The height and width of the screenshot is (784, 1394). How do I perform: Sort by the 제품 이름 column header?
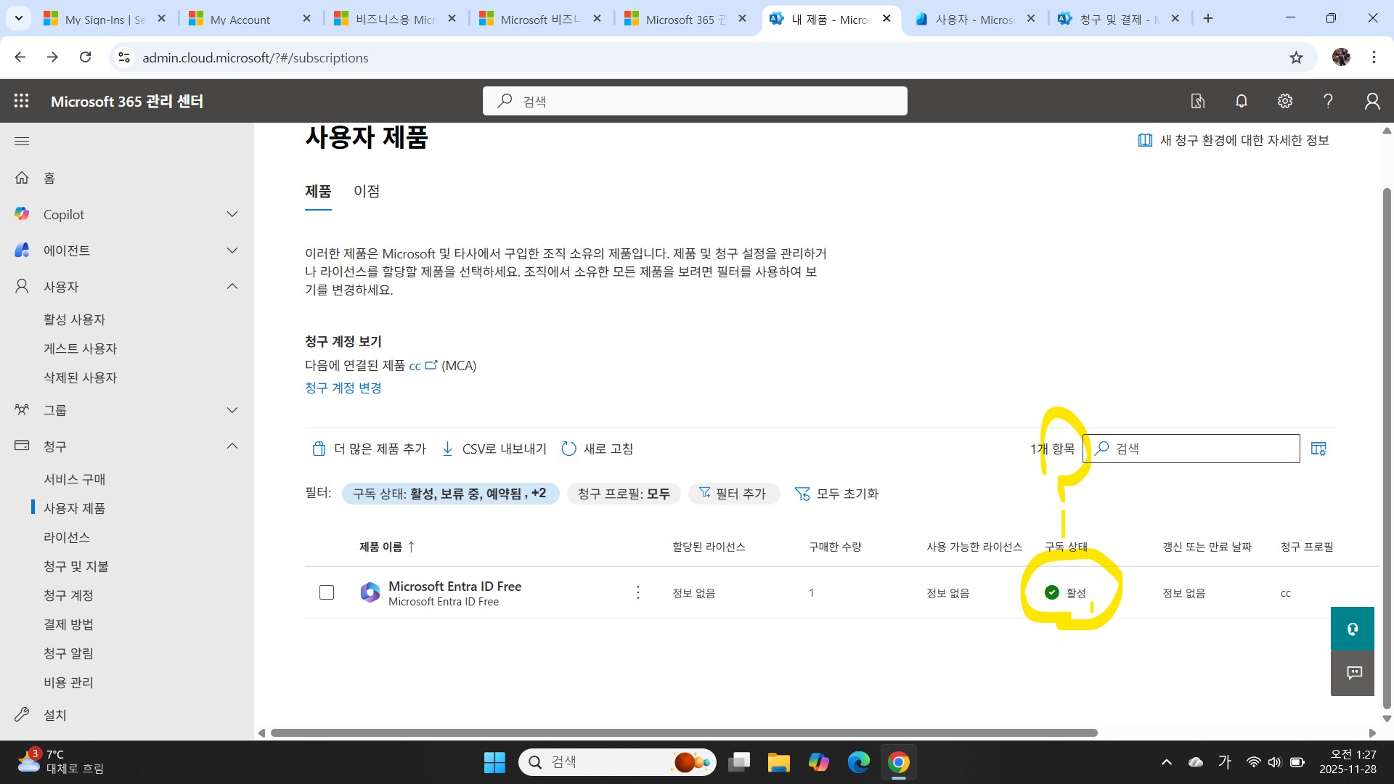pos(386,547)
